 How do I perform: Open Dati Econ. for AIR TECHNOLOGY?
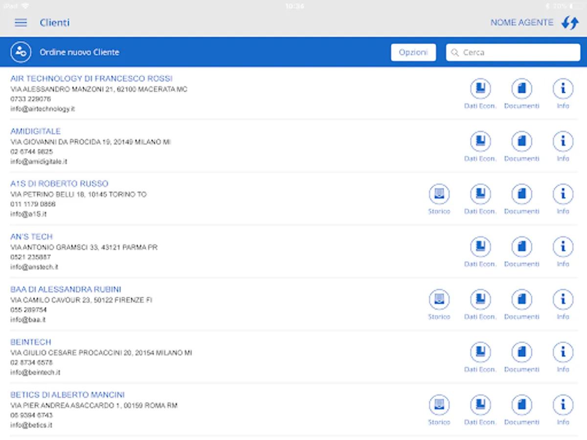(480, 94)
